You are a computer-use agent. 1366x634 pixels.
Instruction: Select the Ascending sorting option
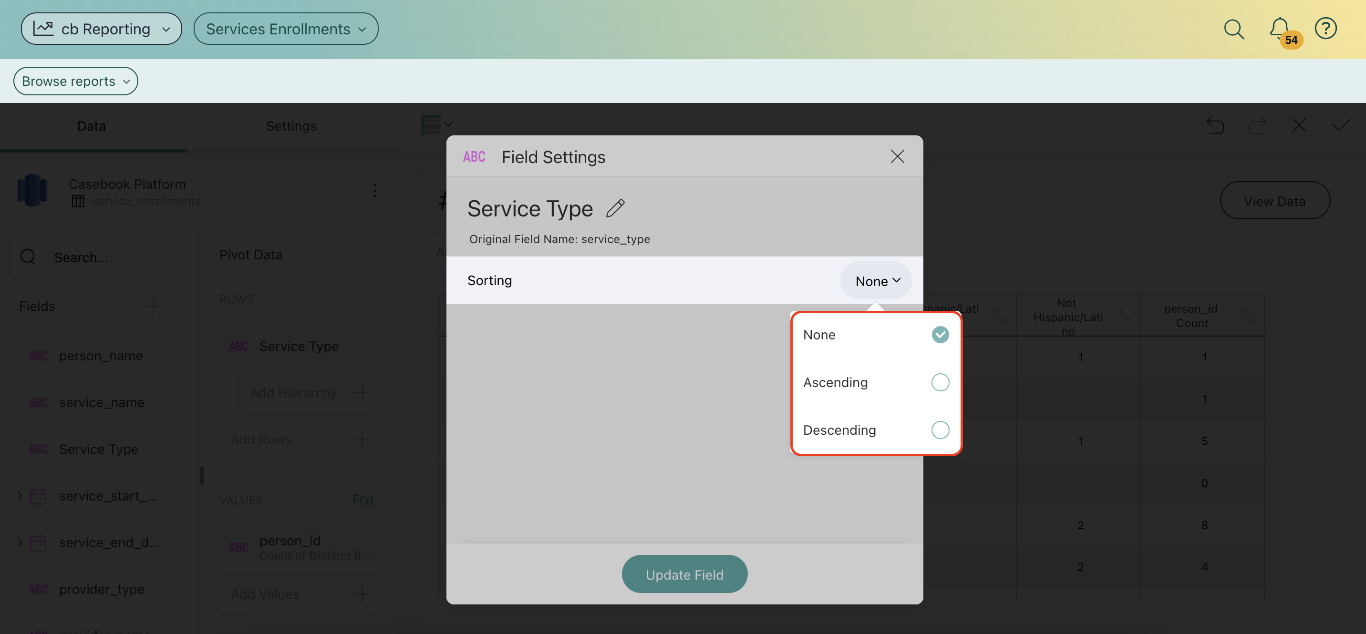(940, 382)
